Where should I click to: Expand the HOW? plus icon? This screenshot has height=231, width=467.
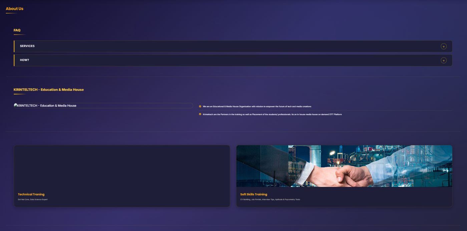(443, 60)
